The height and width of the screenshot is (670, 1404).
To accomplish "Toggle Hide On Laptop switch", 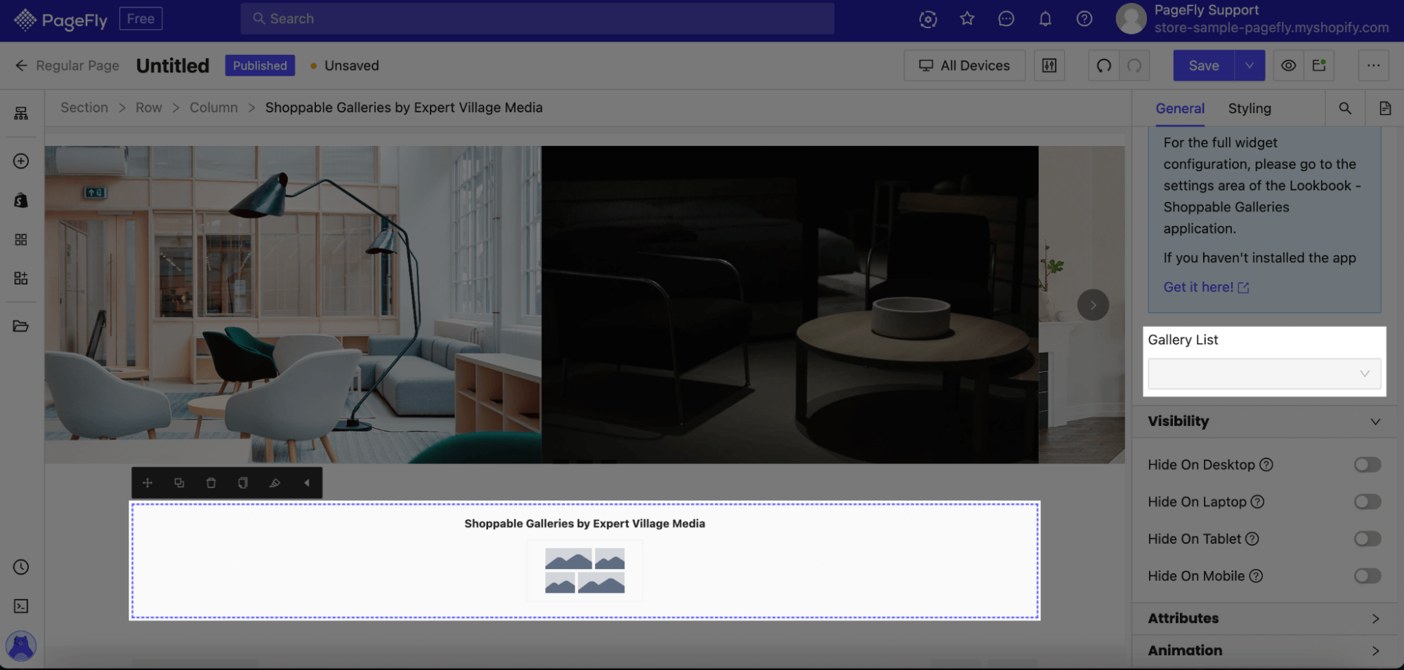I will tap(1367, 502).
